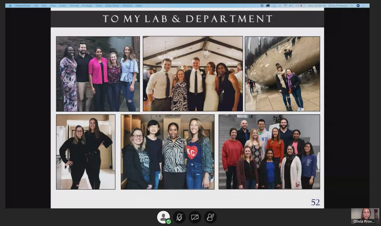Screen dimensions: 381x226
Task: Select the photo with the KC heart shirt
Action: pos(168,152)
